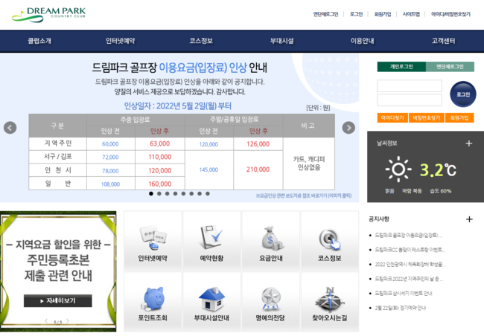Click the 63,000 fee cell
This screenshot has height=336, width=484.
(160, 143)
